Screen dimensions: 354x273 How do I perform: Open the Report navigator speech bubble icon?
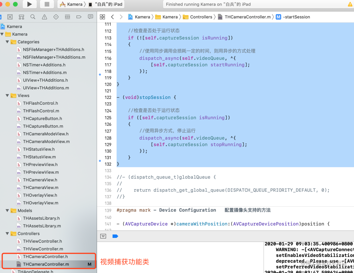point(90,17)
